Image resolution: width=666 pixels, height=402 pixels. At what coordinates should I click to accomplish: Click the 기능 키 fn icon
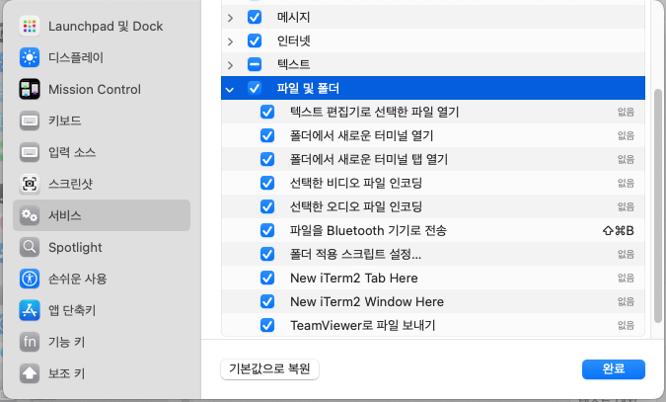click(x=30, y=342)
